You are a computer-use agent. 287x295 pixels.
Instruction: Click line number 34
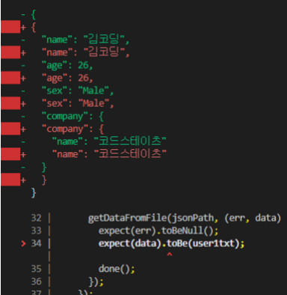click(36, 243)
